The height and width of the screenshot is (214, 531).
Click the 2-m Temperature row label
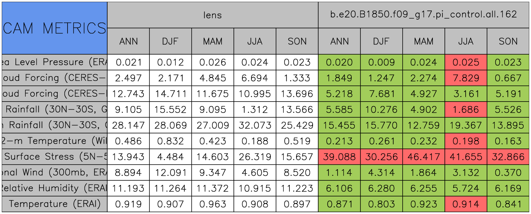55,141
